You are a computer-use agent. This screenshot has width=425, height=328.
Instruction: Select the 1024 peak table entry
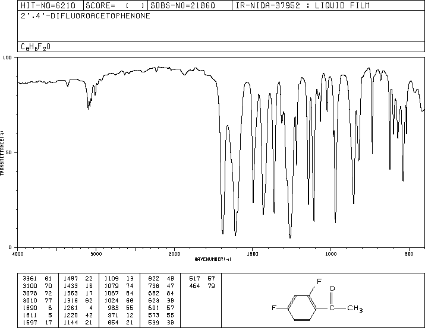(119, 300)
